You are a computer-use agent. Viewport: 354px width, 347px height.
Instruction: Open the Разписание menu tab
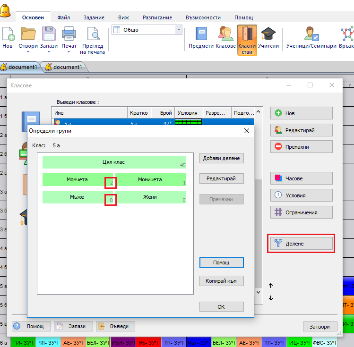(x=158, y=17)
